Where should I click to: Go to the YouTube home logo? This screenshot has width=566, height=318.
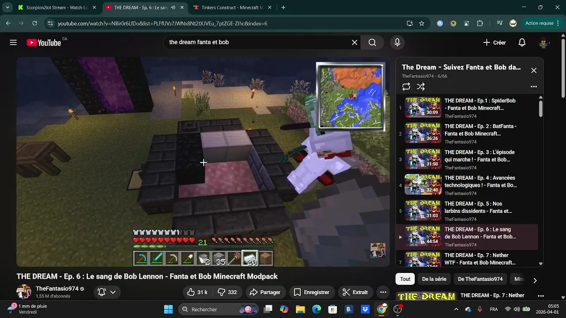pyautogui.click(x=44, y=42)
